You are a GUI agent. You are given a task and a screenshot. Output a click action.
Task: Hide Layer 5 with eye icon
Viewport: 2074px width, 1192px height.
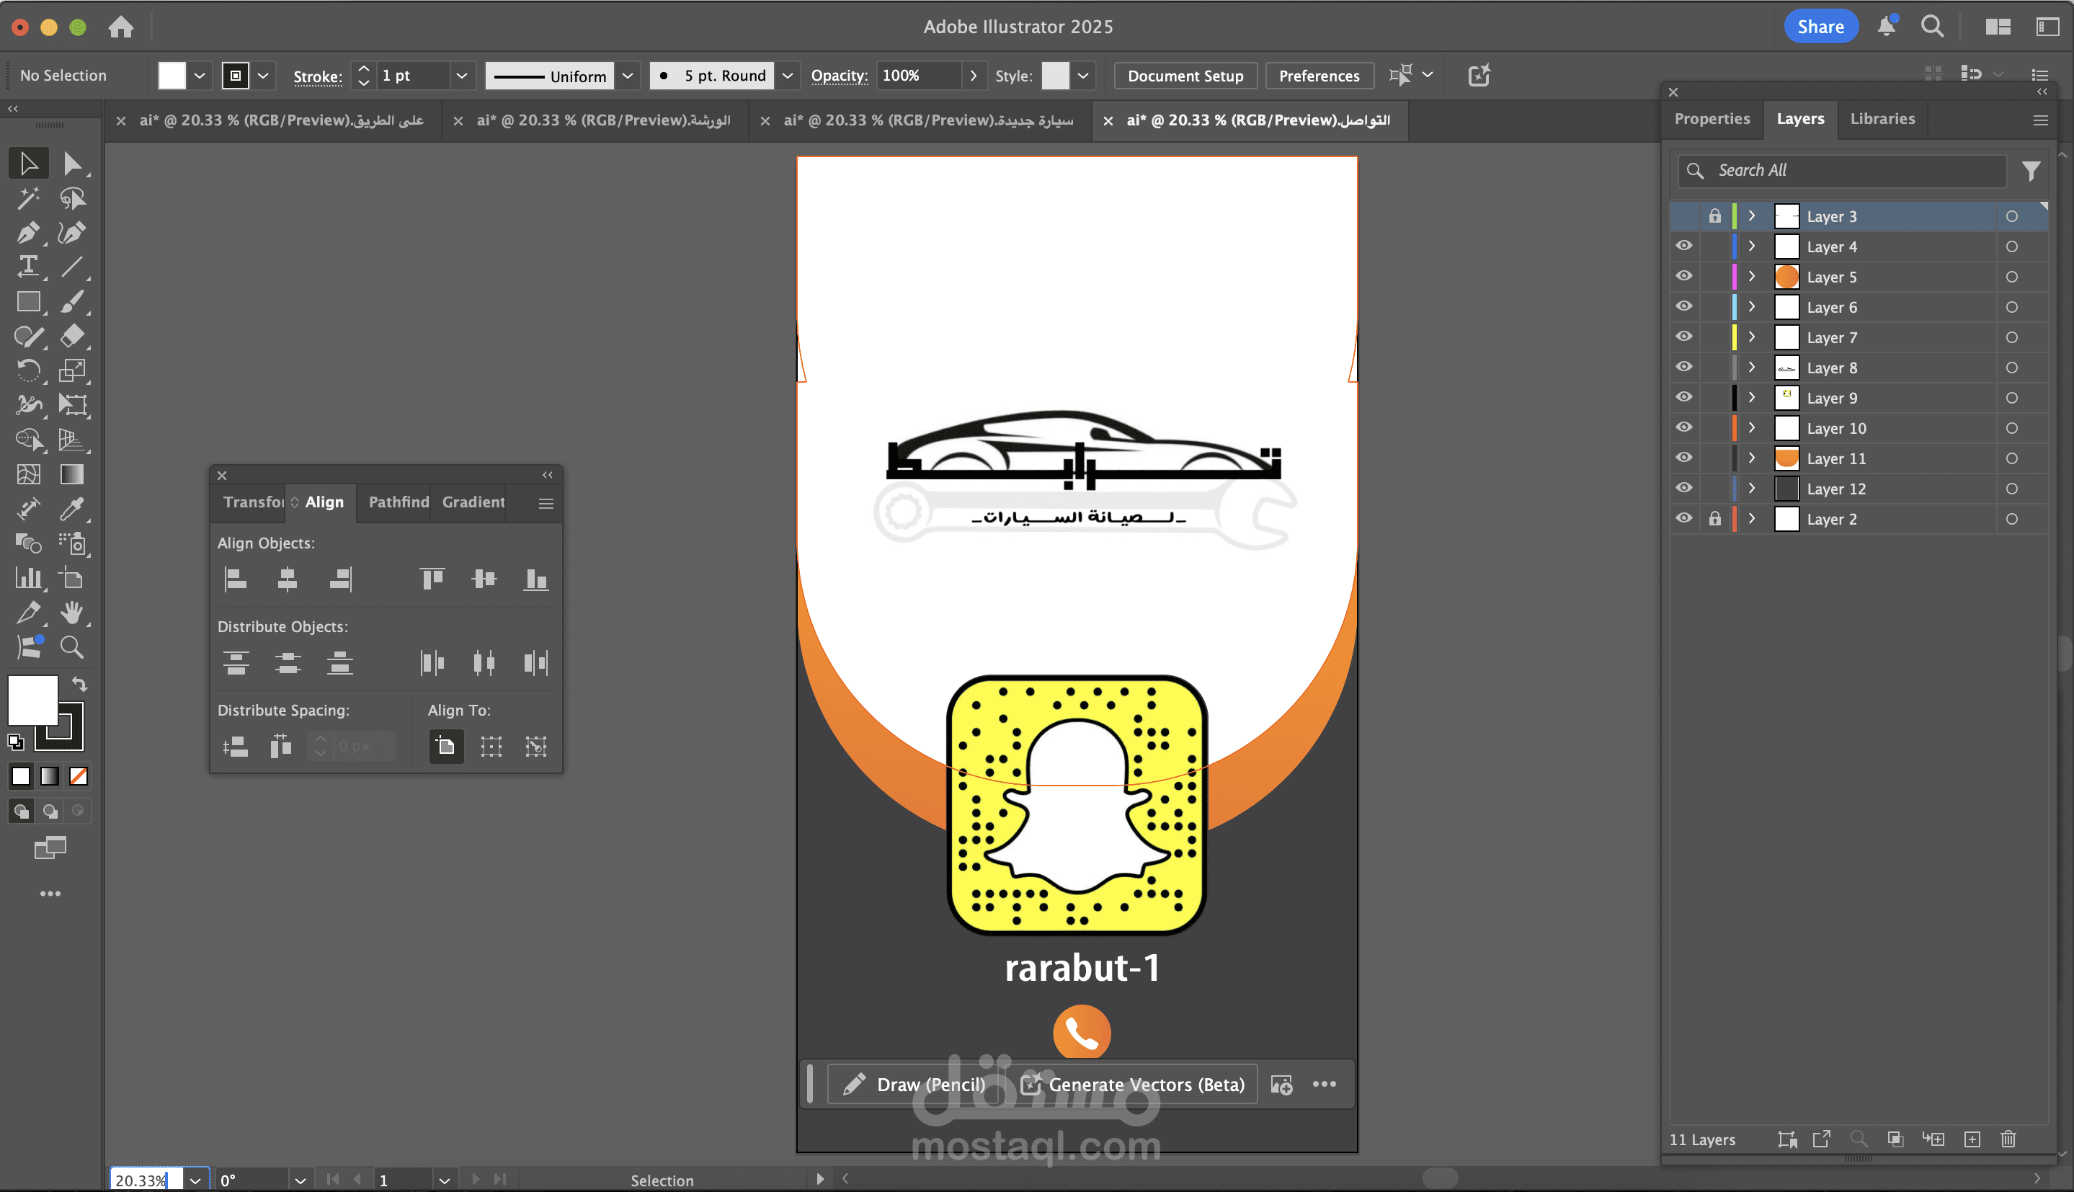pyautogui.click(x=1683, y=276)
